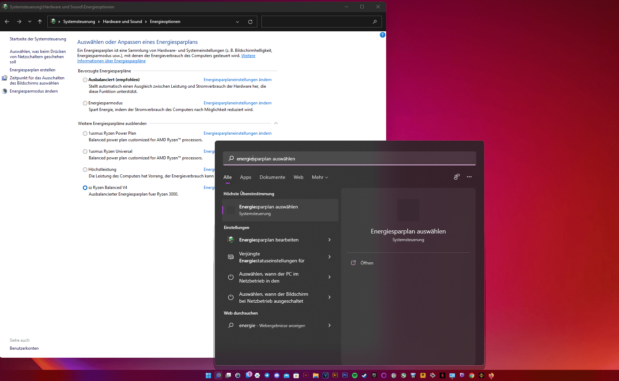Switch to Alle search tab
The width and height of the screenshot is (619, 381).
point(227,177)
